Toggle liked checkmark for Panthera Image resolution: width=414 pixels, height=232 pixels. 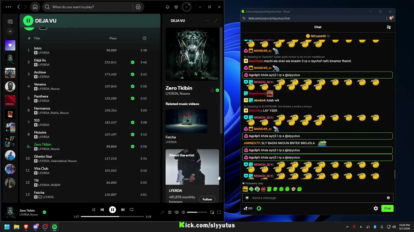[x=133, y=98]
